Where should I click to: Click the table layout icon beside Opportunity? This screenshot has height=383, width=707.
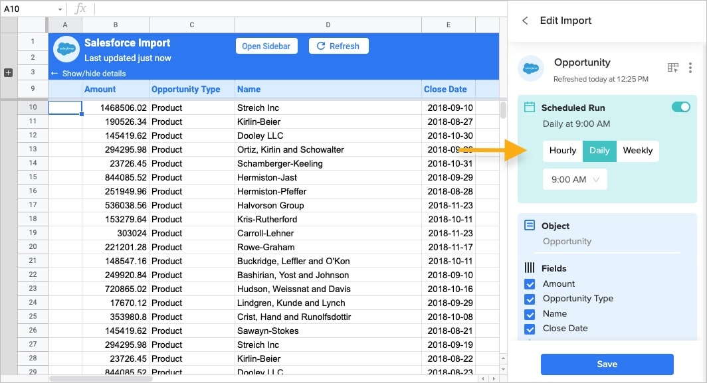tap(673, 68)
